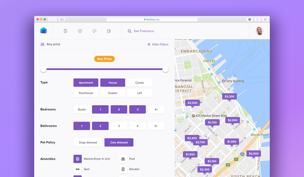Toggle the Dogs Allowed pet policy
This screenshot has width=304, height=177.
[88, 142]
